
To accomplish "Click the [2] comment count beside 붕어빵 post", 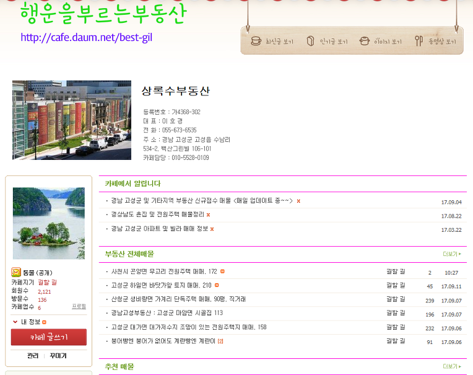I will [220, 341].
